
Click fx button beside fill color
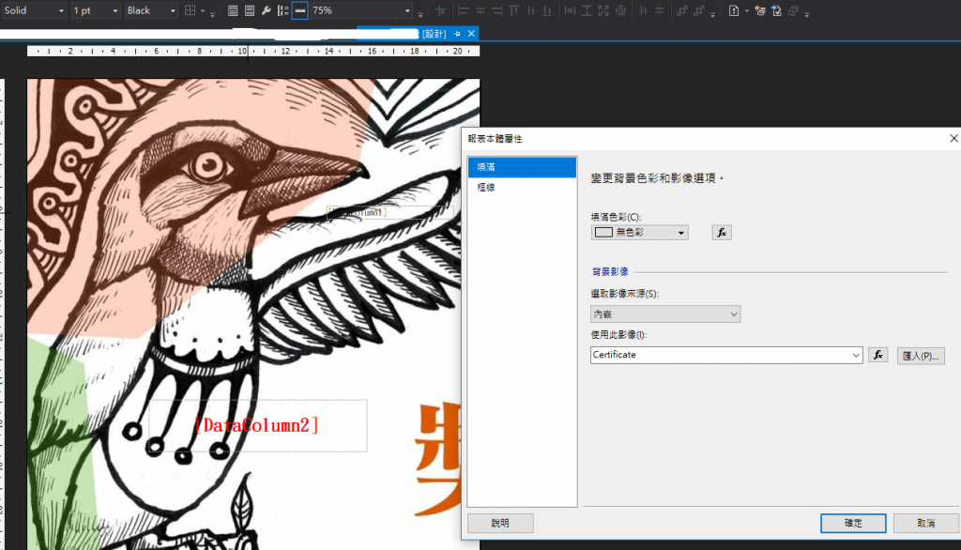pos(722,233)
